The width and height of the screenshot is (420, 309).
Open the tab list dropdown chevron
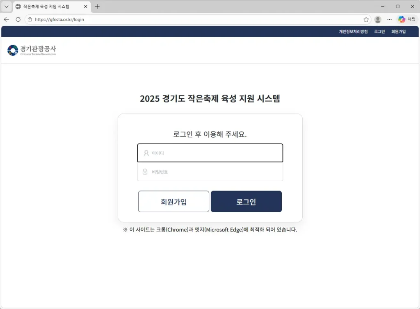click(6, 6)
